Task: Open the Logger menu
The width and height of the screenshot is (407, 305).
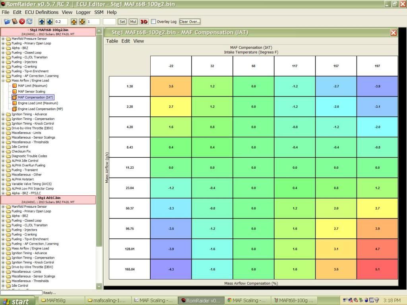Action: (x=83, y=12)
